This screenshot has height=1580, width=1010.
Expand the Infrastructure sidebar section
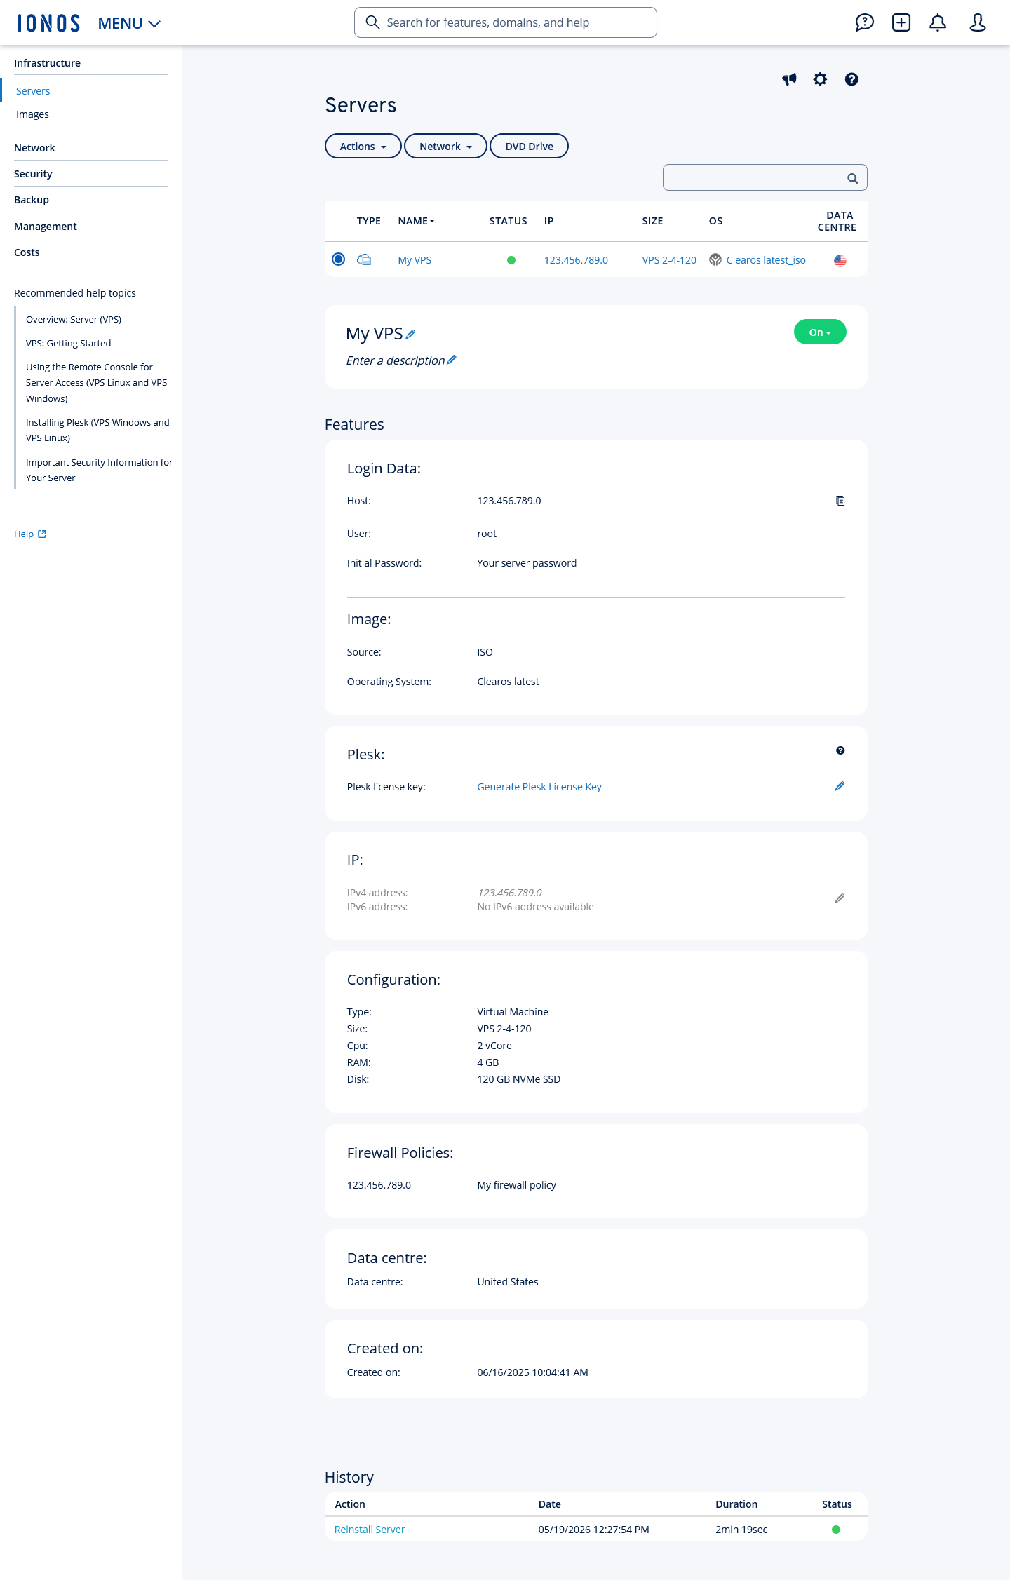click(x=47, y=63)
